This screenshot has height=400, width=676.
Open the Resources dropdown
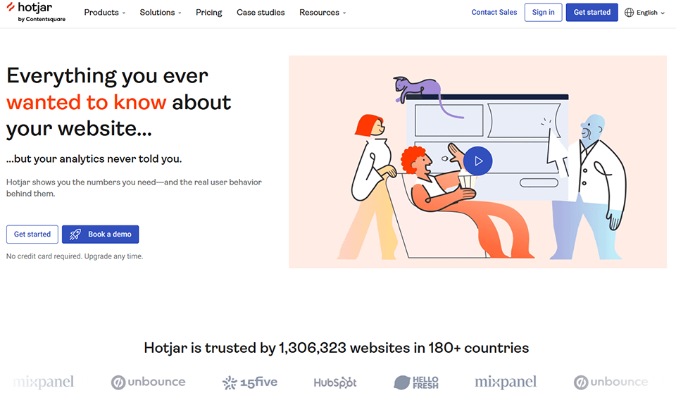(323, 13)
